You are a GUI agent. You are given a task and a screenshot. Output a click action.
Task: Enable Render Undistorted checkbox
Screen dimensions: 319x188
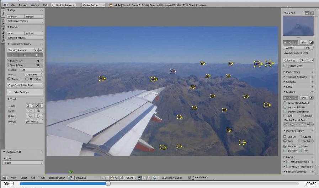pos(285,103)
